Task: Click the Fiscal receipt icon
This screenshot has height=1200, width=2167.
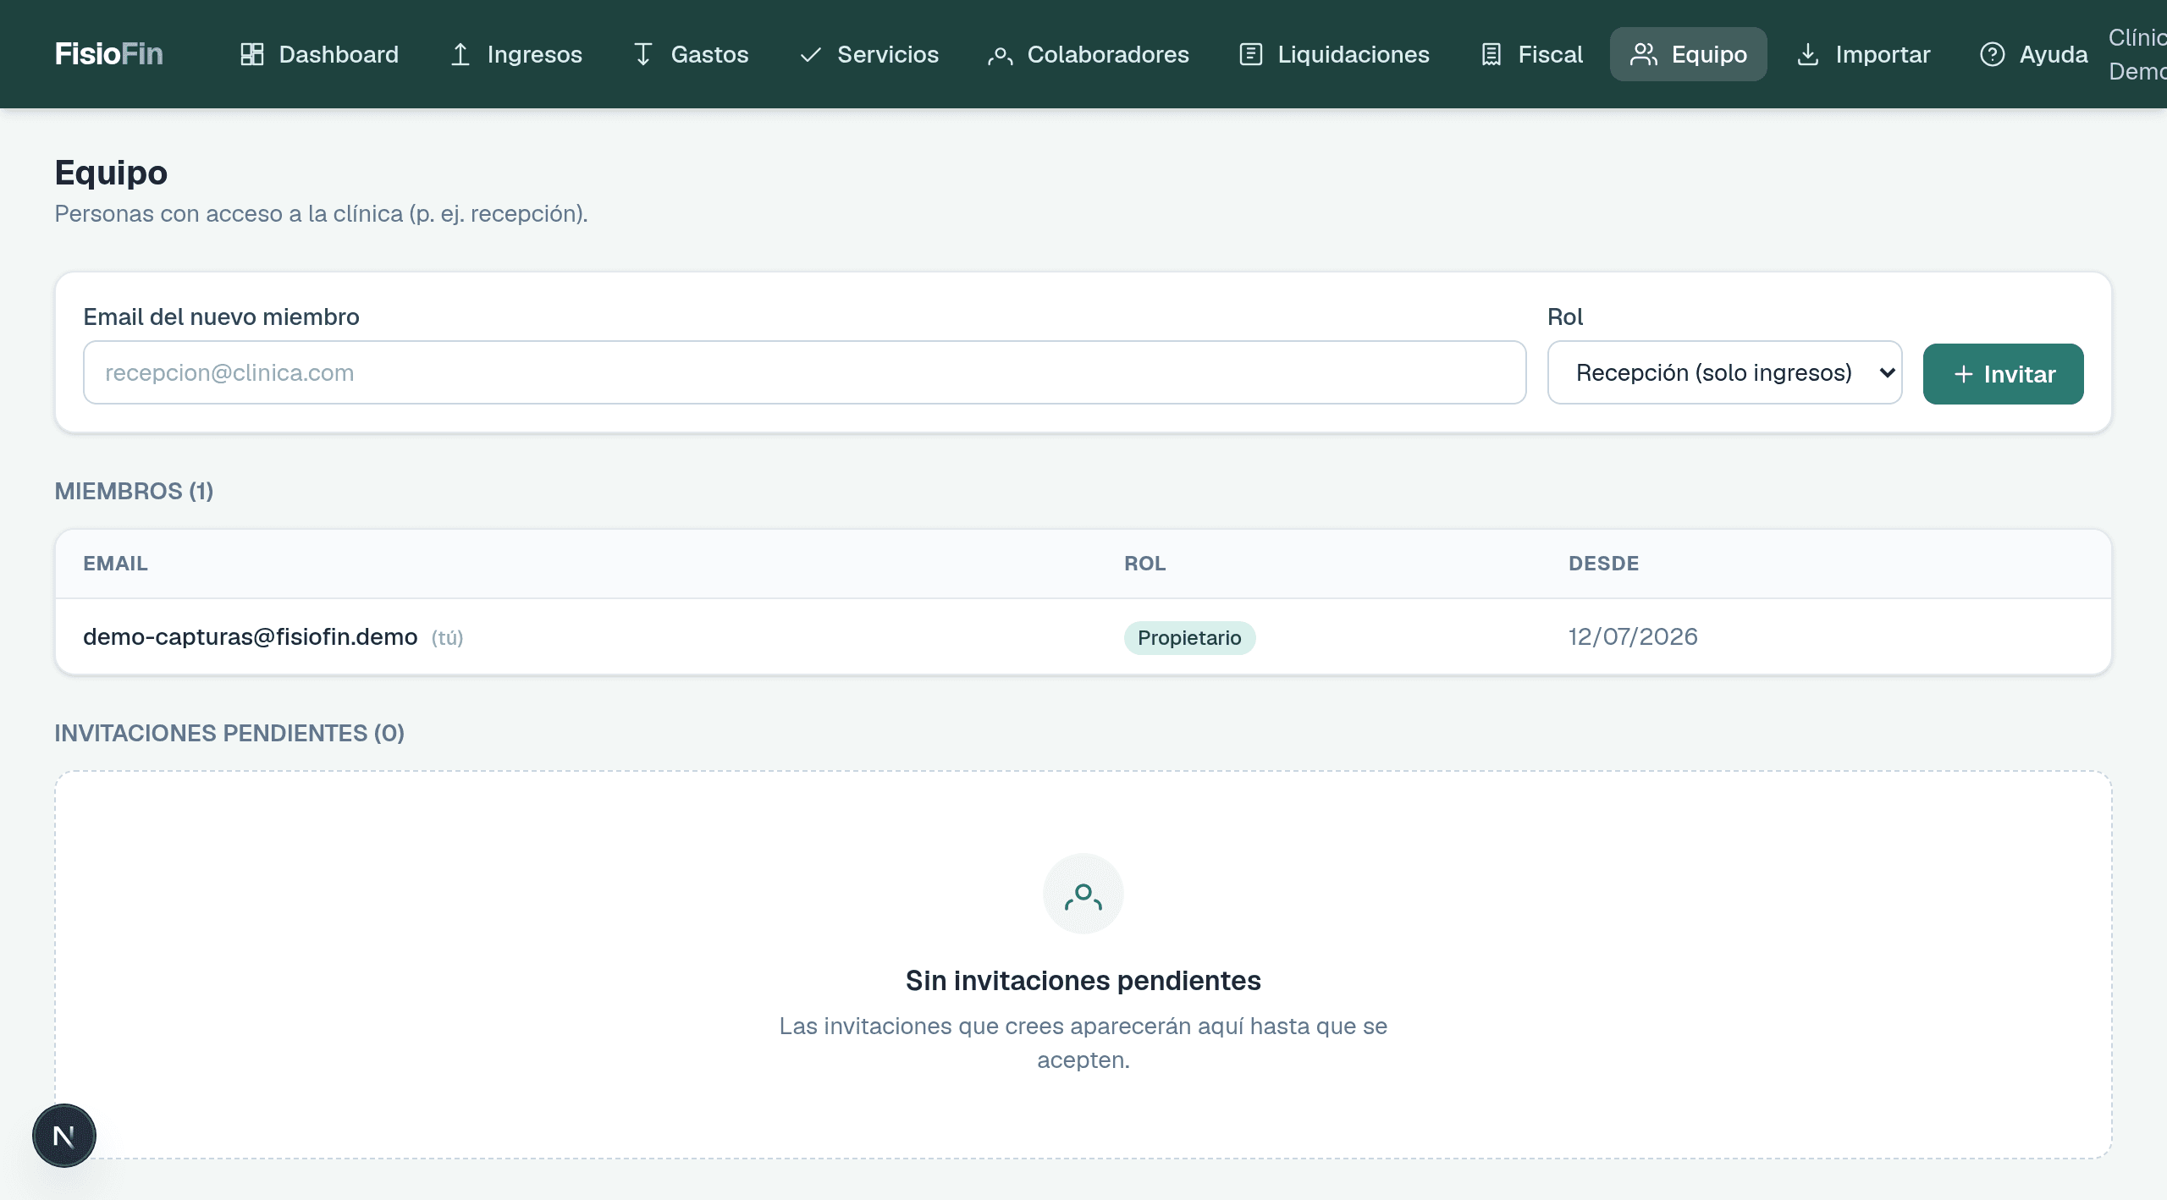Action: tap(1492, 54)
